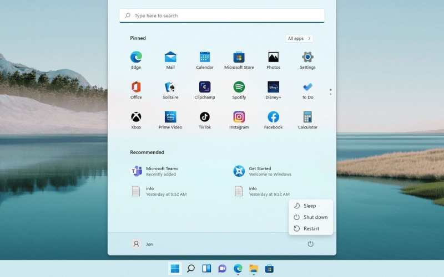The image size is (444, 277).
Task: Open the TikTok pinned app
Action: [x=205, y=117]
